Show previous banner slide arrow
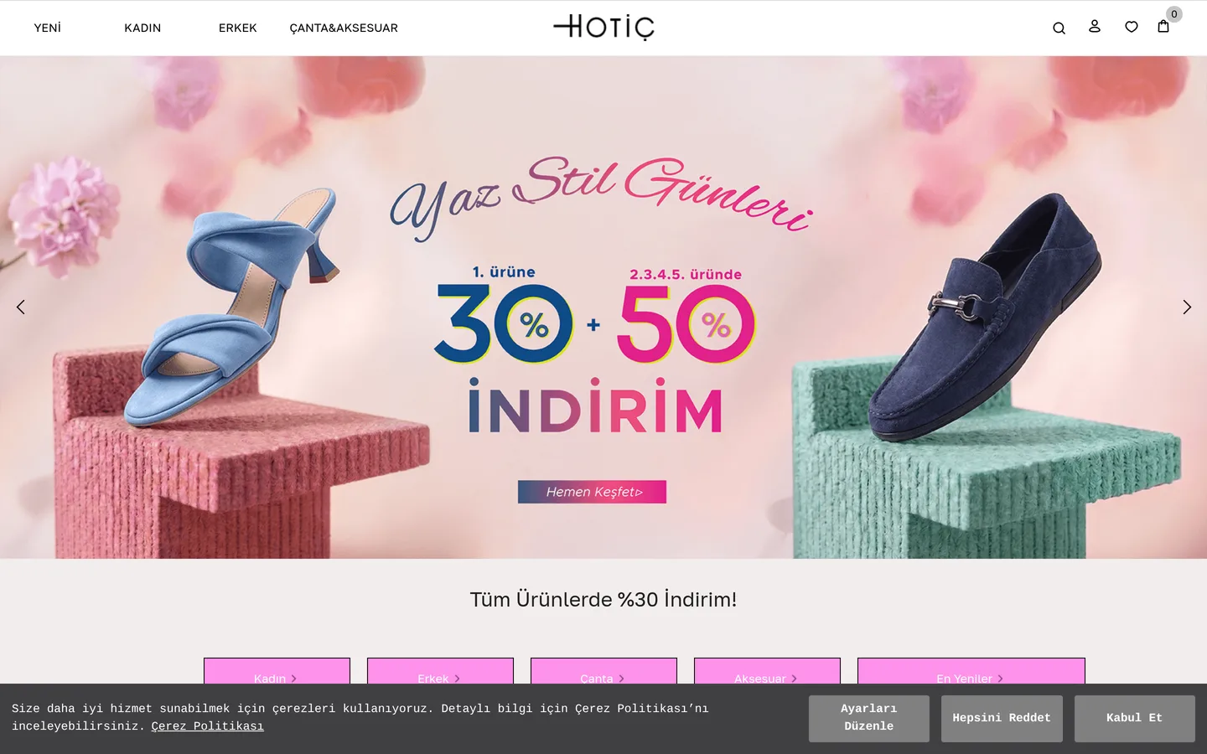The height and width of the screenshot is (754, 1207). coord(21,307)
